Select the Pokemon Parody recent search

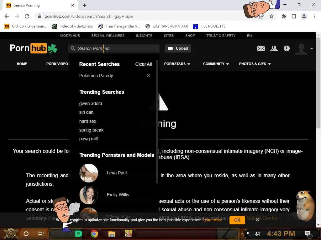[x=96, y=76]
